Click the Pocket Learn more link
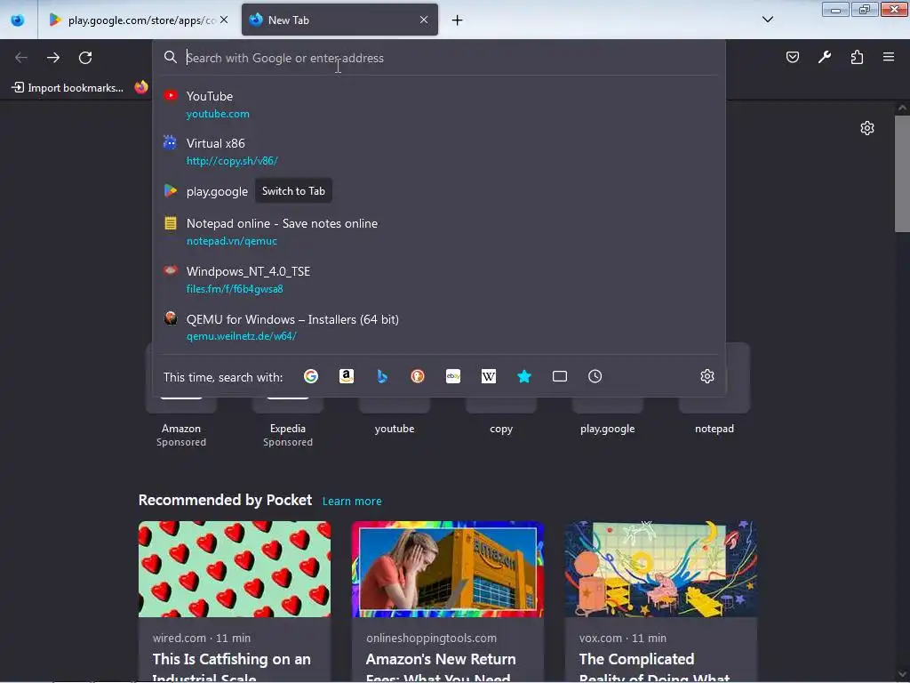 [x=352, y=502]
